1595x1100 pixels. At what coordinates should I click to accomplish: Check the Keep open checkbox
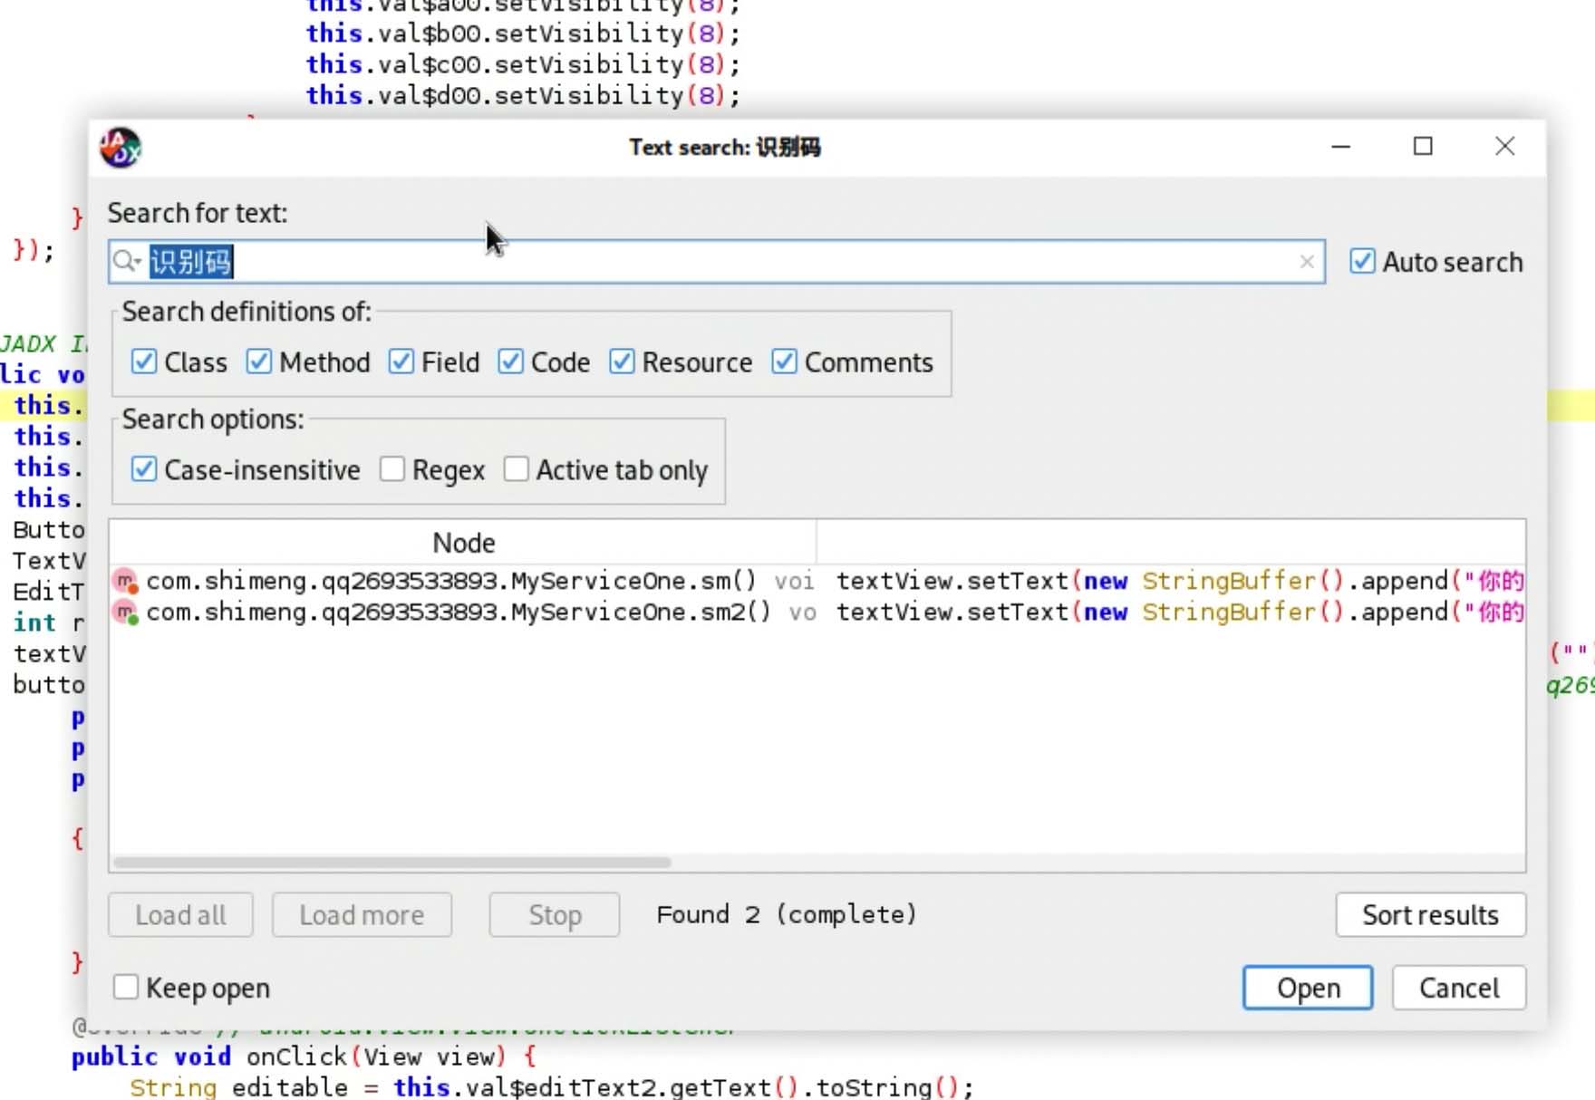tap(126, 987)
